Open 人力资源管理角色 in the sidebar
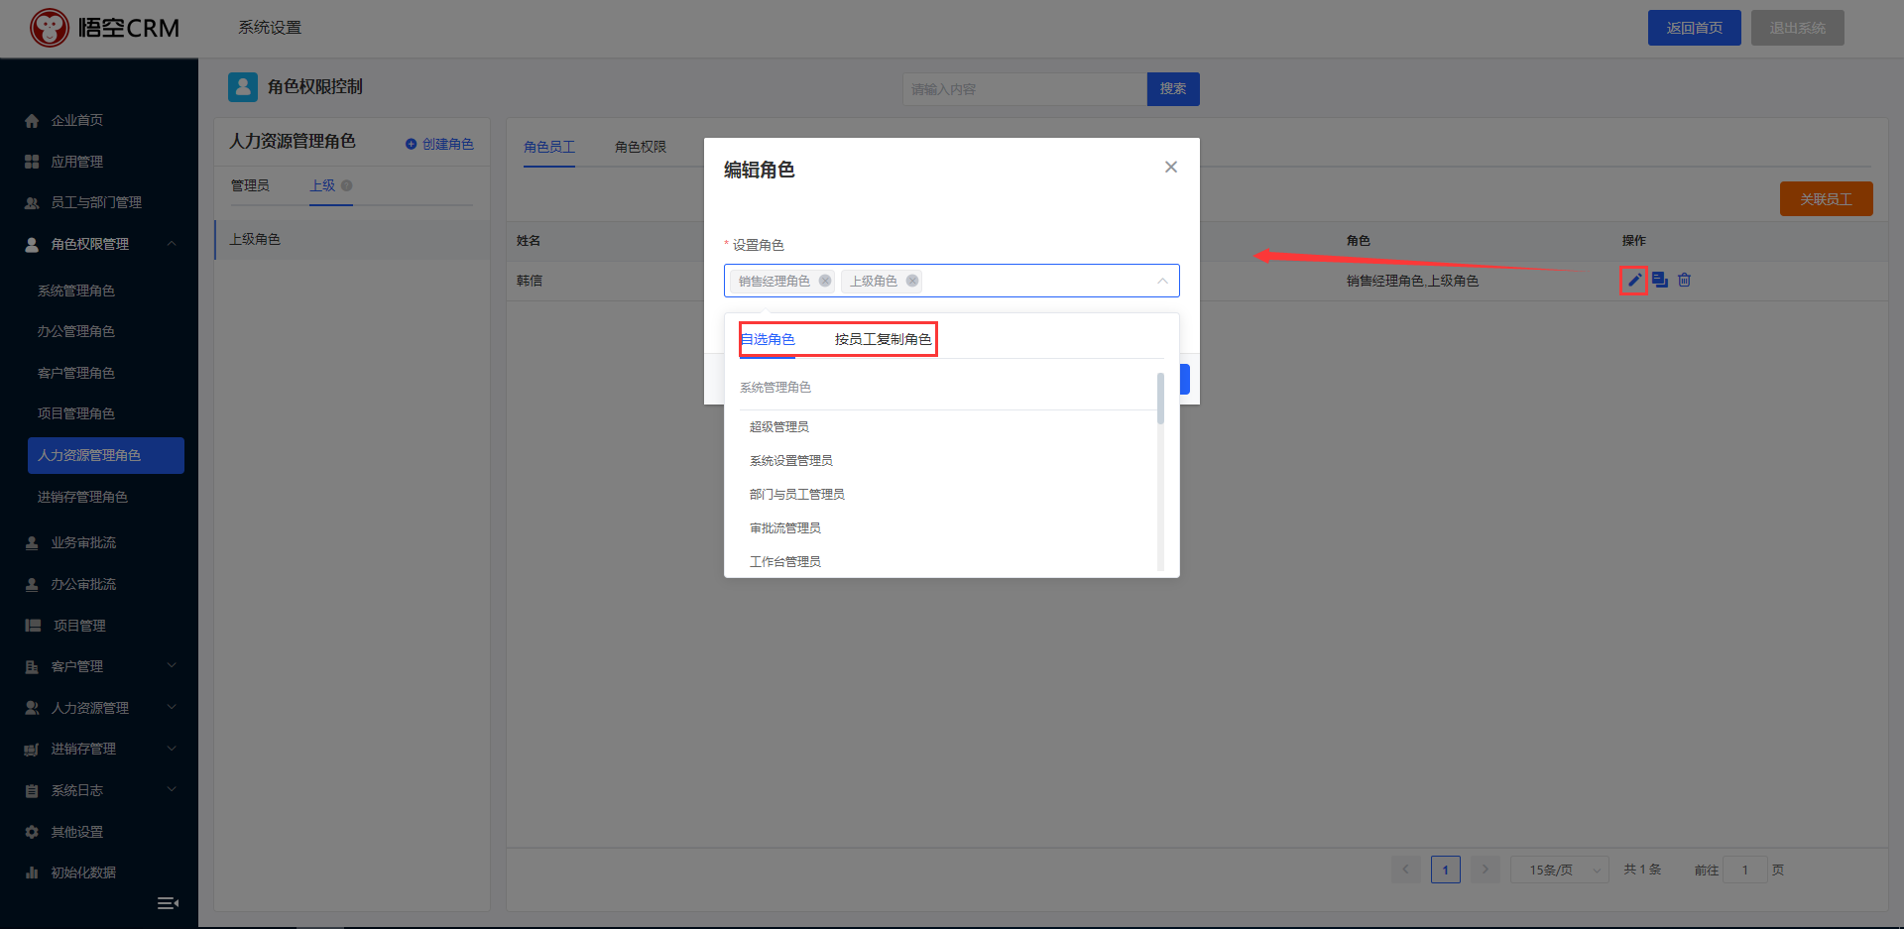 [106, 455]
